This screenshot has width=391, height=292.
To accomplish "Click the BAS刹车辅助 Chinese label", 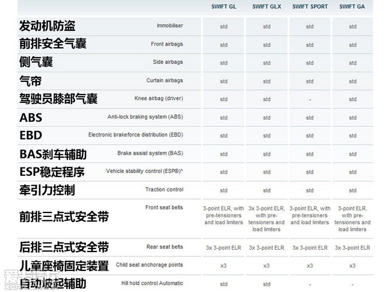I will 53,154.
